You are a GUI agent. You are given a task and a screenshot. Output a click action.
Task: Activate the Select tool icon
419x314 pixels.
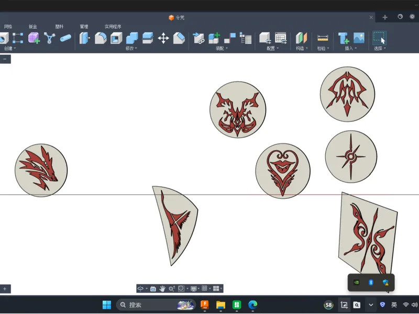coord(379,38)
